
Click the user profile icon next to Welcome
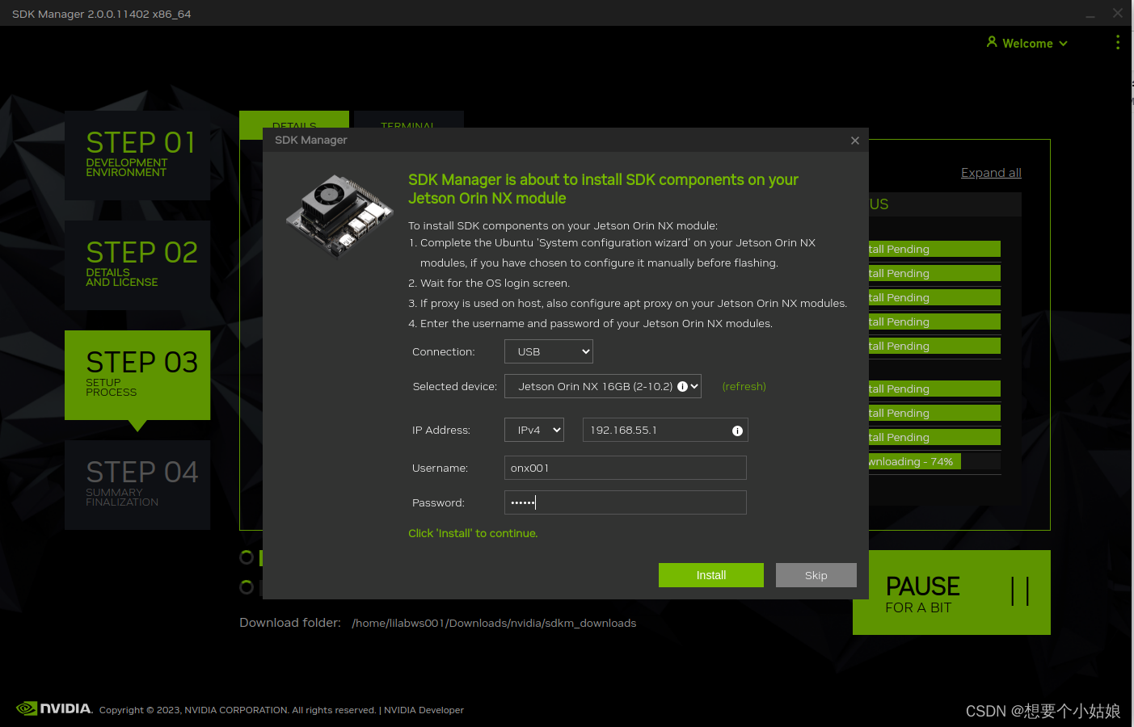[992, 42]
